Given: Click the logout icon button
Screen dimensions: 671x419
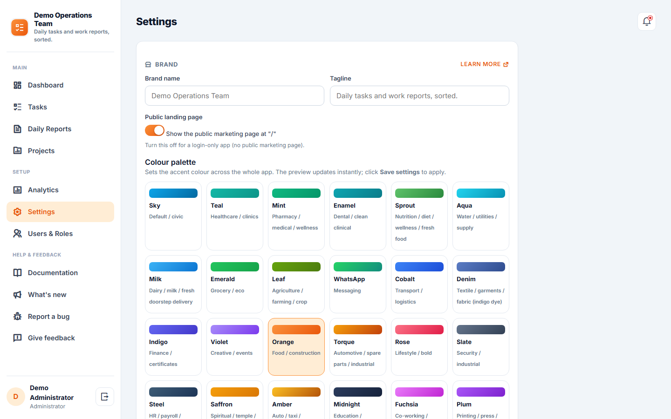Looking at the screenshot, I should pyautogui.click(x=105, y=397).
